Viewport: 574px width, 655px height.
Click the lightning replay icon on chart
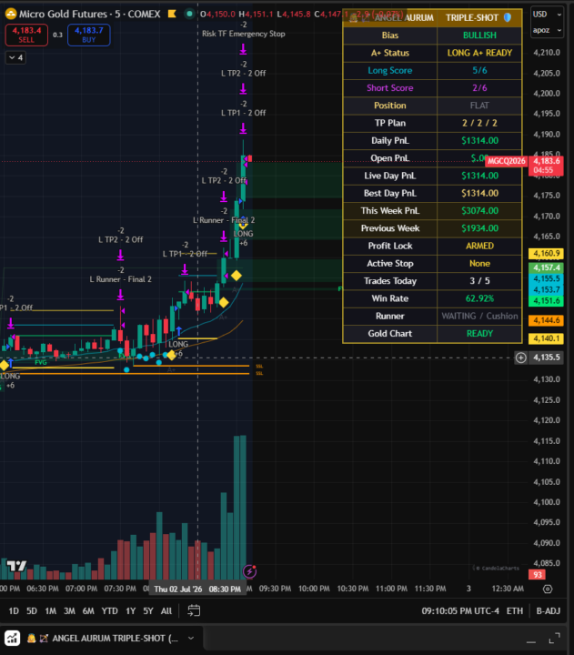tap(249, 570)
